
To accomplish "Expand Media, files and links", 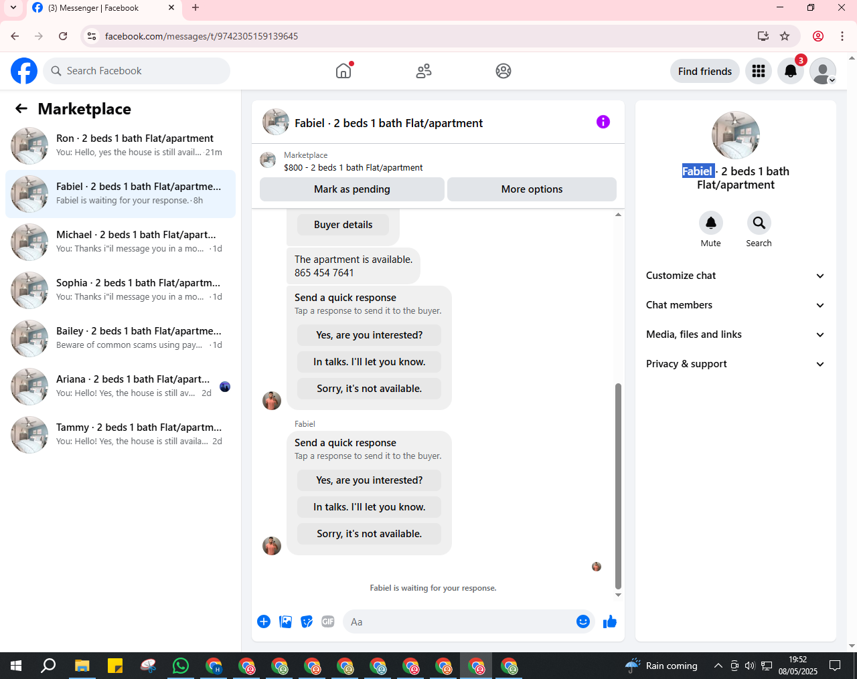I will [736, 334].
